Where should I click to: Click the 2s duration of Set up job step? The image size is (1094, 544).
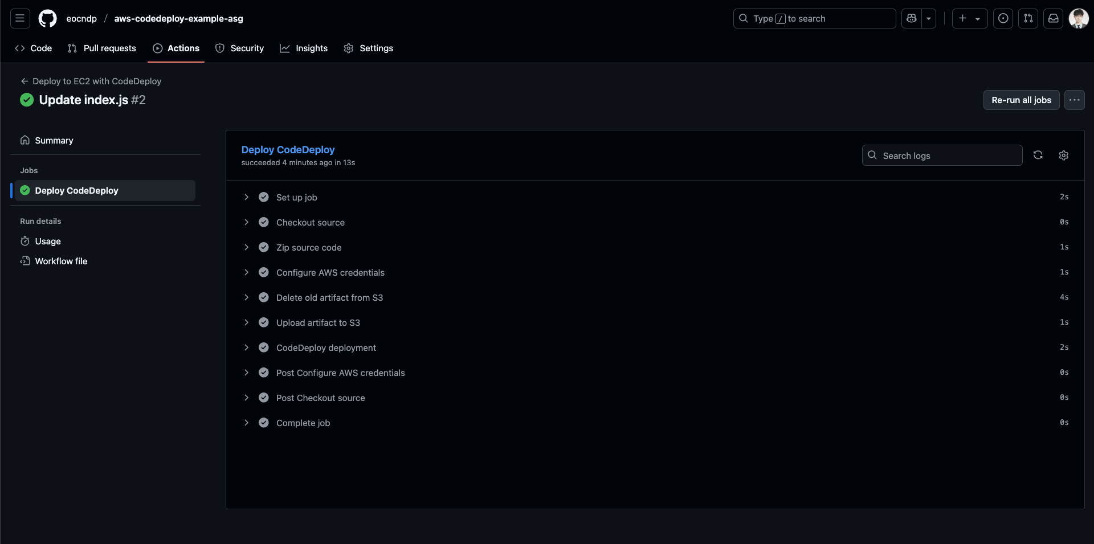coord(1064,197)
